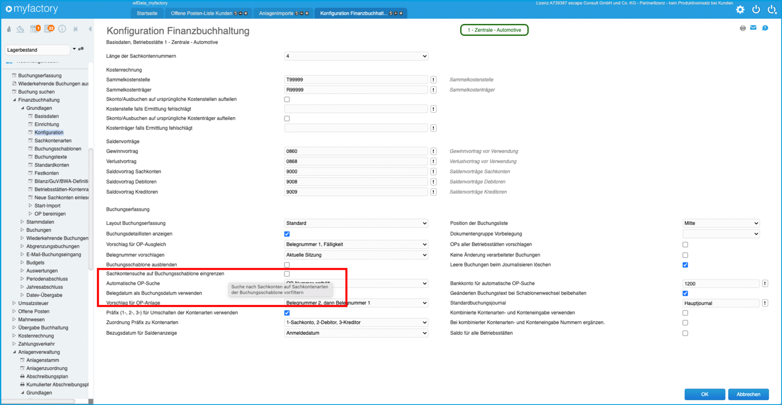This screenshot has width=782, height=405.
Task: Click the sidebar vertical scrollbar
Action: point(90,210)
